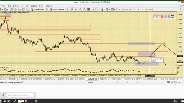Image resolution: width=184 pixels, height=103 pixels.
Task: Pick the red-outlined swatch on chart
Action: [158, 17]
